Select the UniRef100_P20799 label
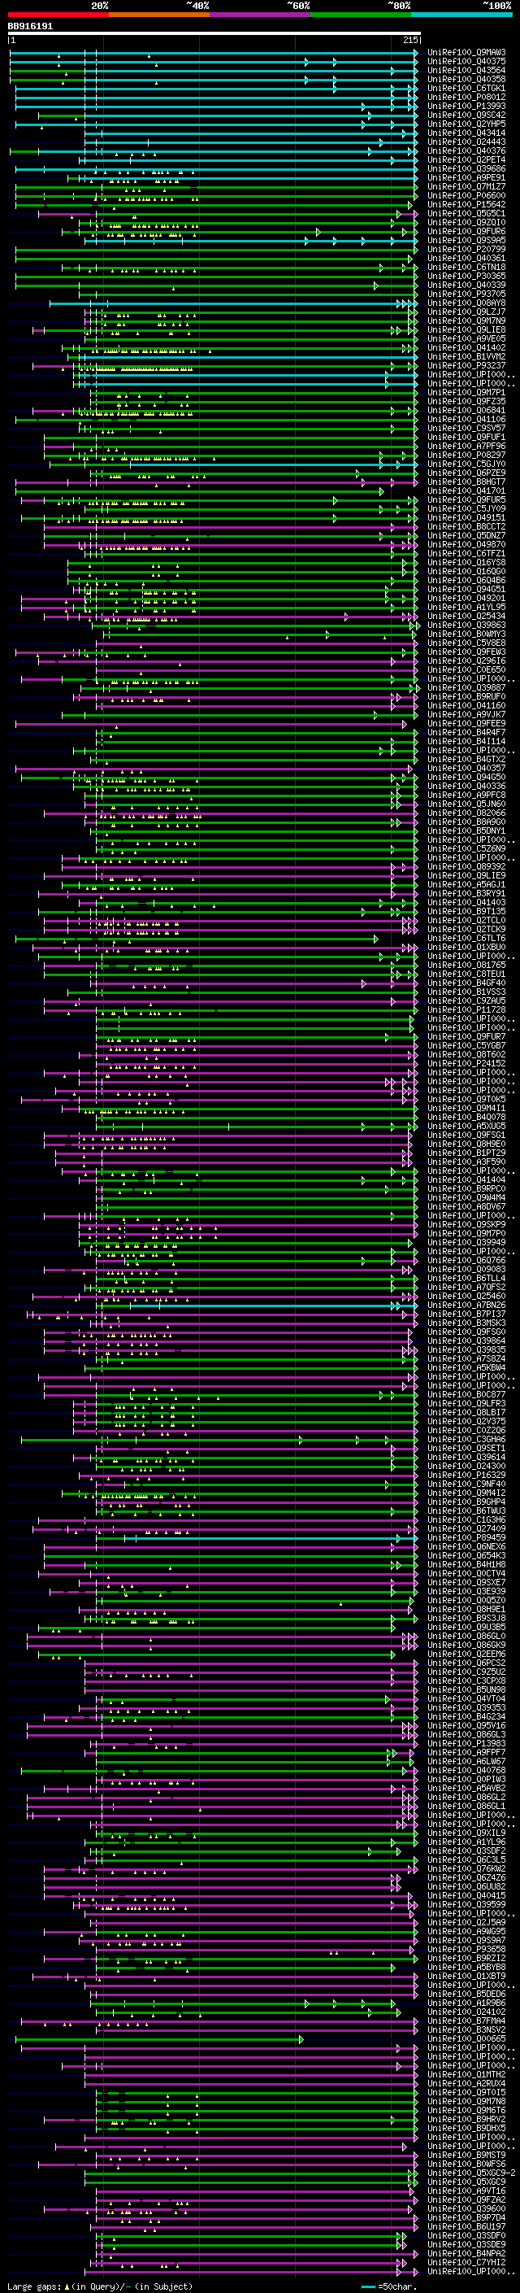The height and width of the screenshot is (2293, 520). (466, 249)
